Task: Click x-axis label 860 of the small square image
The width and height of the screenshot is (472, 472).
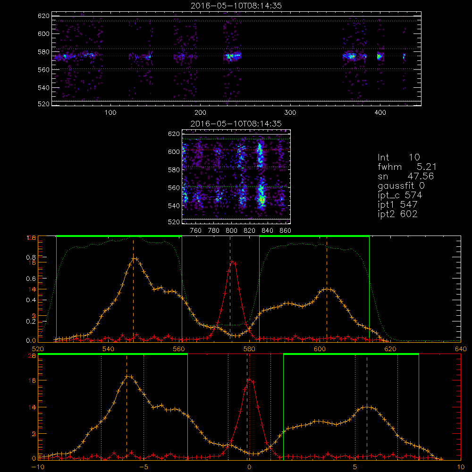Action: (286, 231)
